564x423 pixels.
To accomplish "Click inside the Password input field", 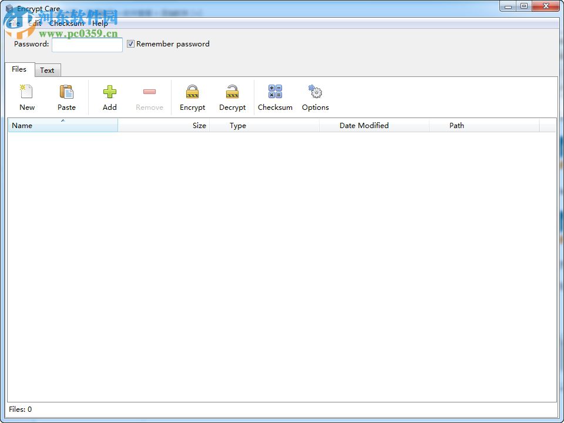I will click(87, 45).
